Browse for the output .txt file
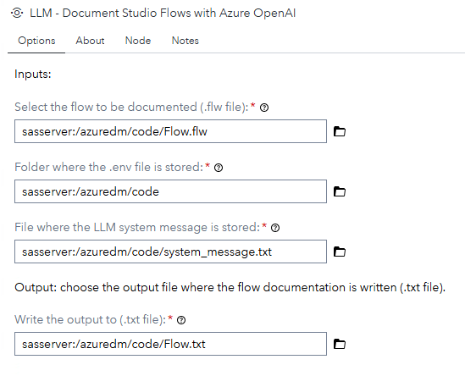The width and height of the screenshot is (465, 376). (340, 344)
